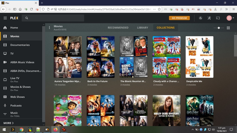Open Dora Big Birthday collection poster
Screen dimensions: 237x133
(x=68, y=110)
